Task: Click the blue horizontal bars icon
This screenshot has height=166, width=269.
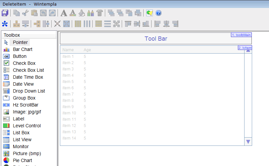Action: [x=108, y=24]
